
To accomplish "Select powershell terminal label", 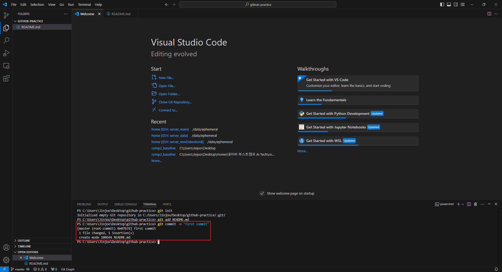I will coord(444,204).
